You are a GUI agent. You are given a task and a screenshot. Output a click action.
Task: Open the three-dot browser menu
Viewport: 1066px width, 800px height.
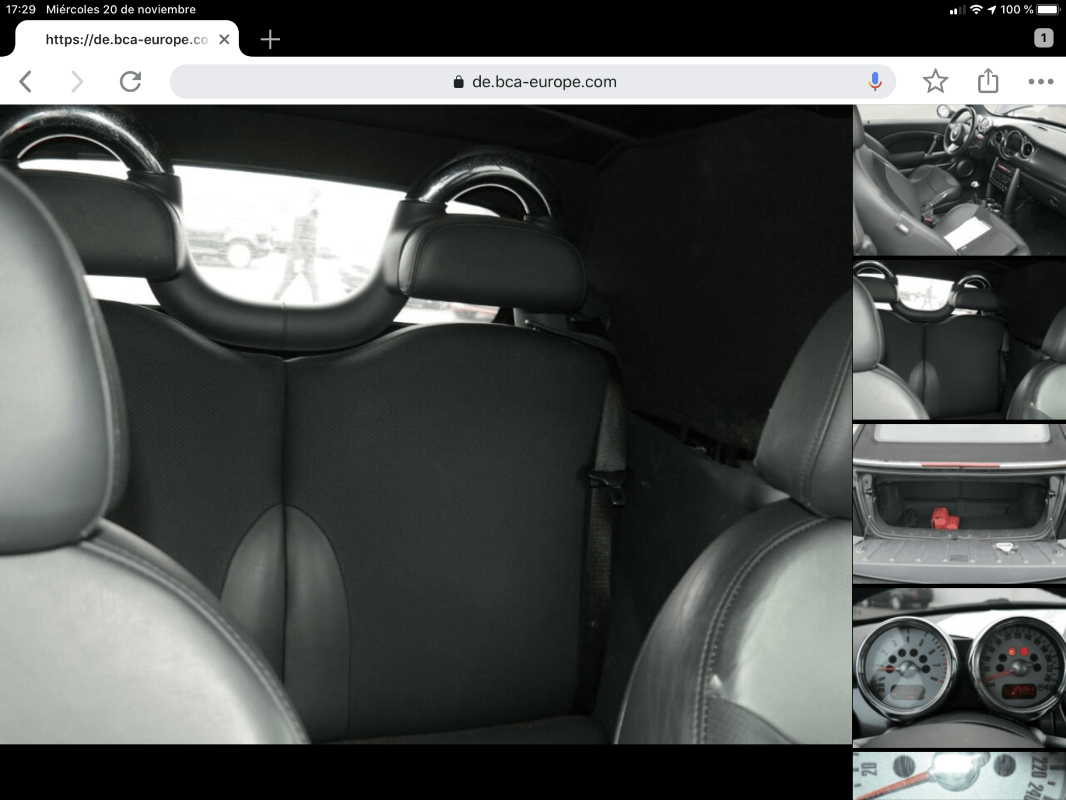click(x=1040, y=82)
